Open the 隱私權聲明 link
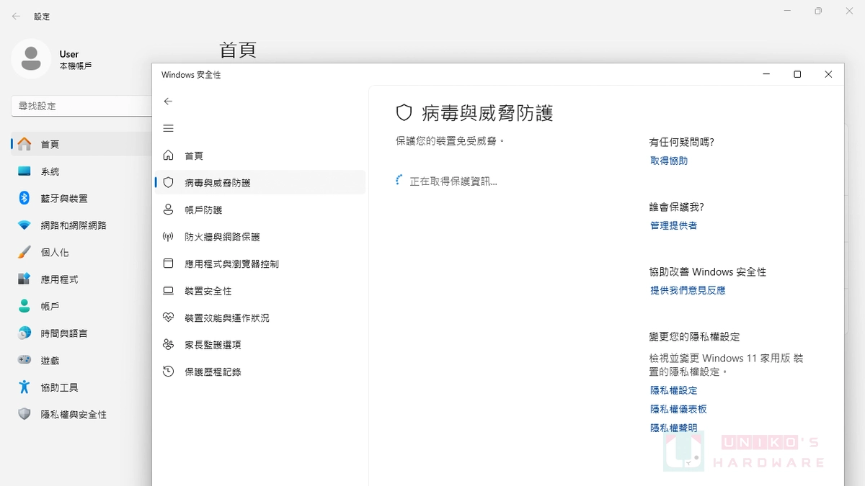 pos(673,428)
